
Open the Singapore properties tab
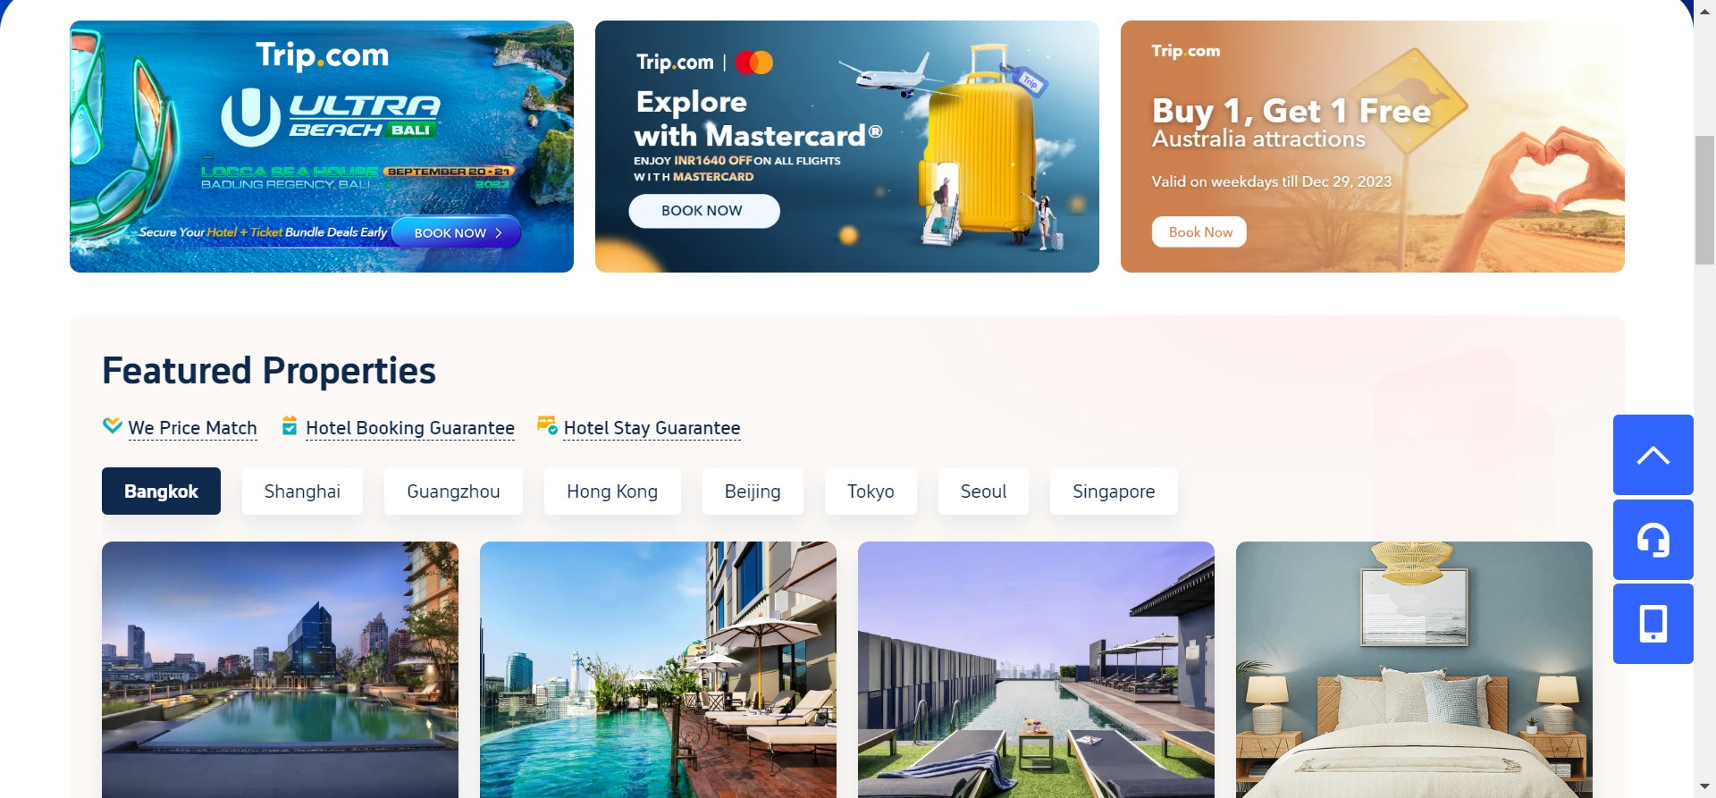click(x=1114, y=491)
